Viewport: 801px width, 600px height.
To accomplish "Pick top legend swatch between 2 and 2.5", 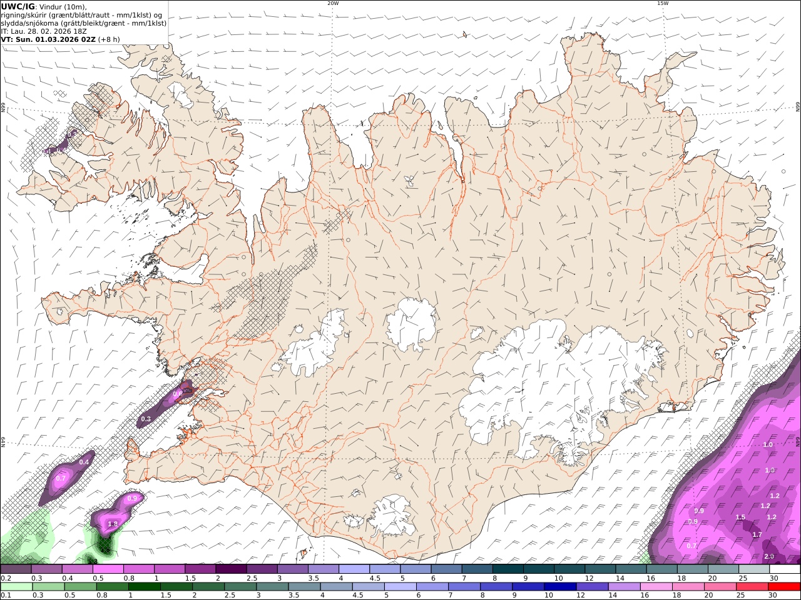I will point(231,569).
